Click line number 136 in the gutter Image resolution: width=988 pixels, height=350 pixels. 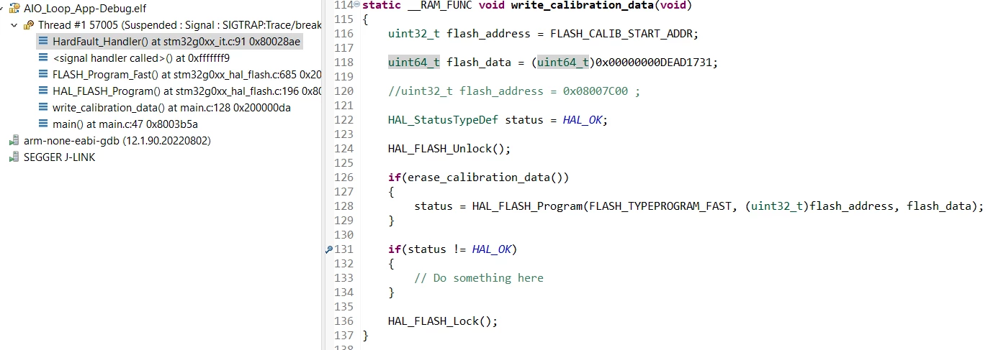coord(344,321)
